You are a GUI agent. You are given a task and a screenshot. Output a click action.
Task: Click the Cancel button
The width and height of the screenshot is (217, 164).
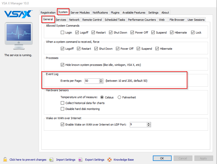[183, 158]
